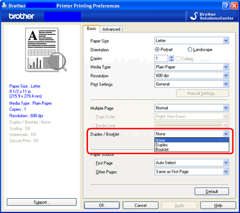Increase copies with up arrow
The image size is (240, 213).
[x=171, y=57]
